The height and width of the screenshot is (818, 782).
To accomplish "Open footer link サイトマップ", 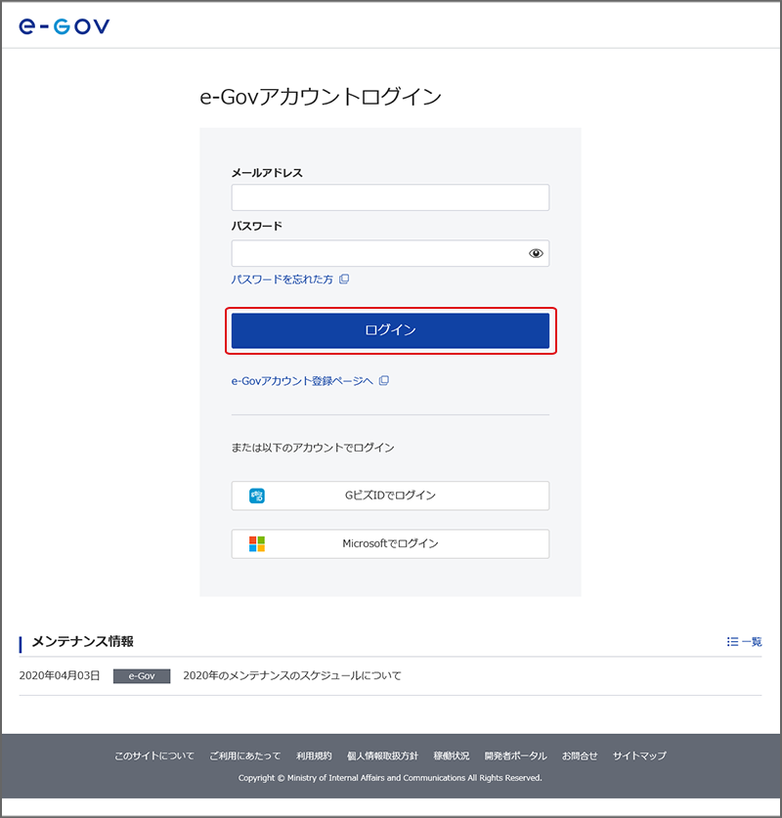I will click(x=639, y=755).
